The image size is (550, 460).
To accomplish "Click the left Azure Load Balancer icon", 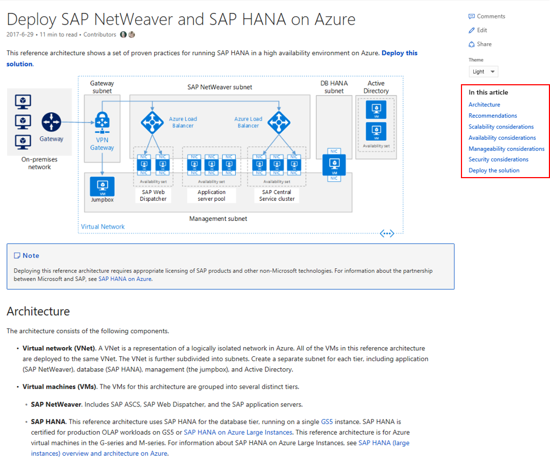I will 152,123.
